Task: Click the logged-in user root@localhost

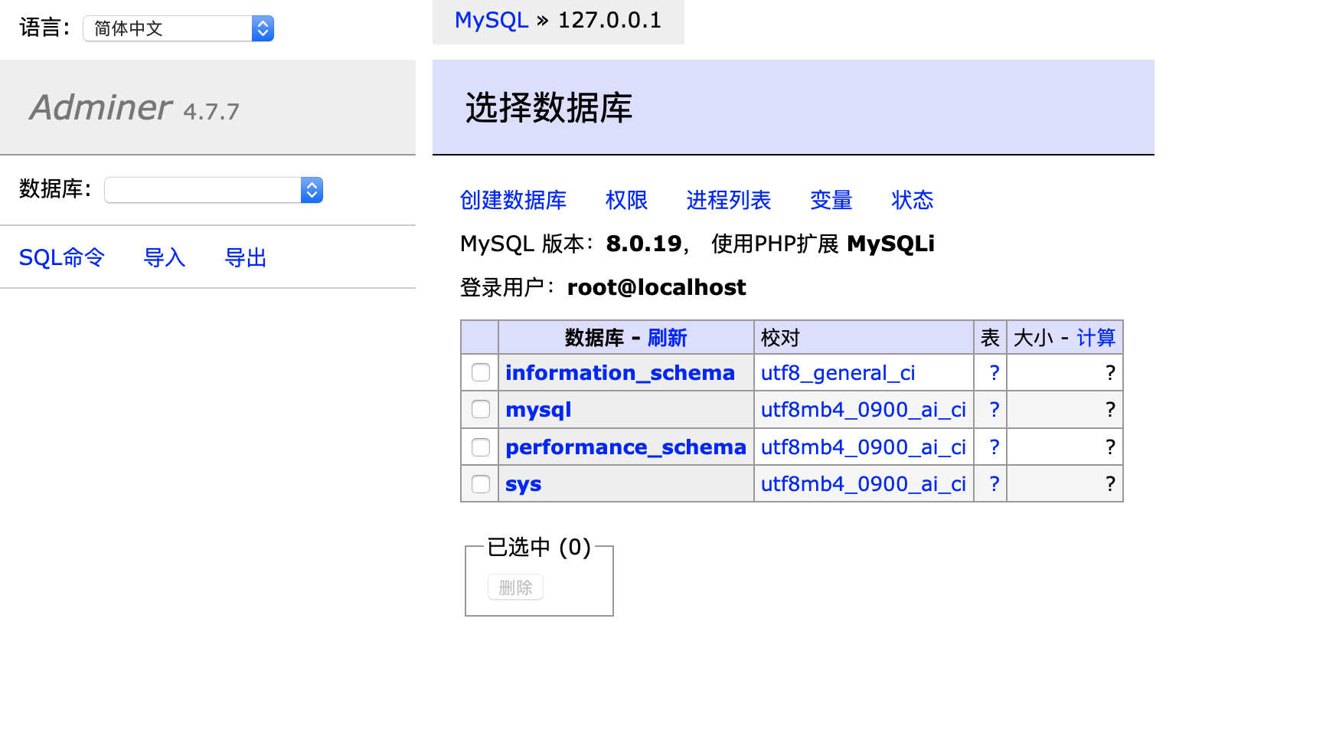Action: pyautogui.click(x=656, y=287)
